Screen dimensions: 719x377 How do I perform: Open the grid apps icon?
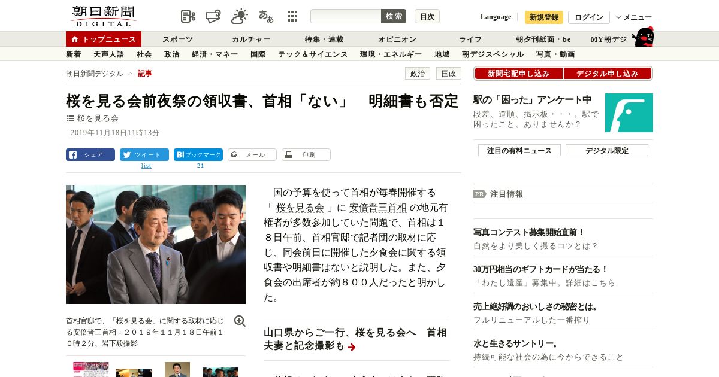[292, 16]
